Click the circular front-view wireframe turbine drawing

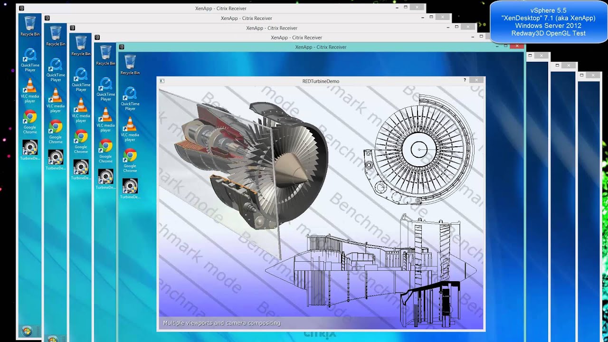coord(419,150)
